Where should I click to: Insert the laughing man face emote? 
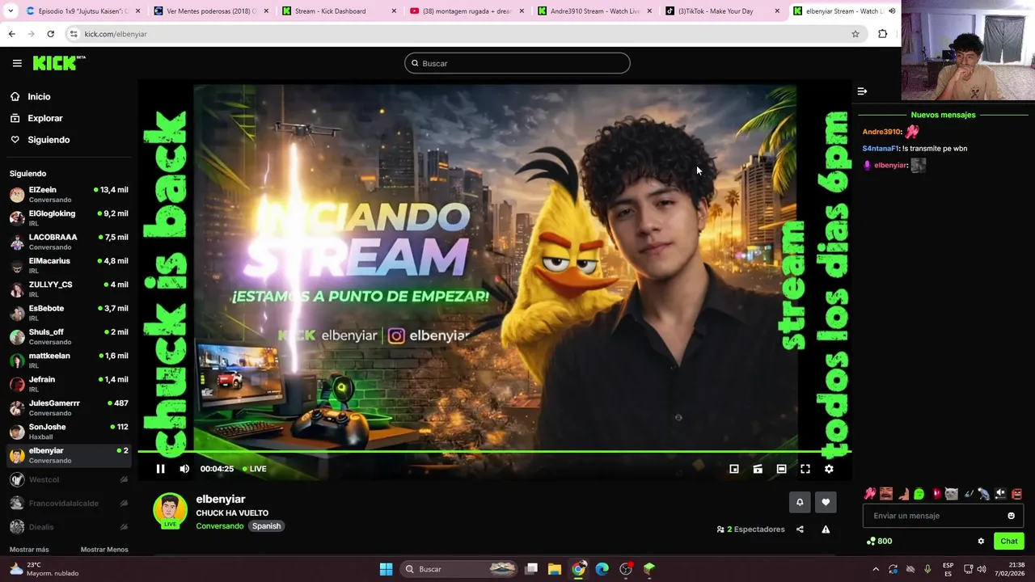886,494
